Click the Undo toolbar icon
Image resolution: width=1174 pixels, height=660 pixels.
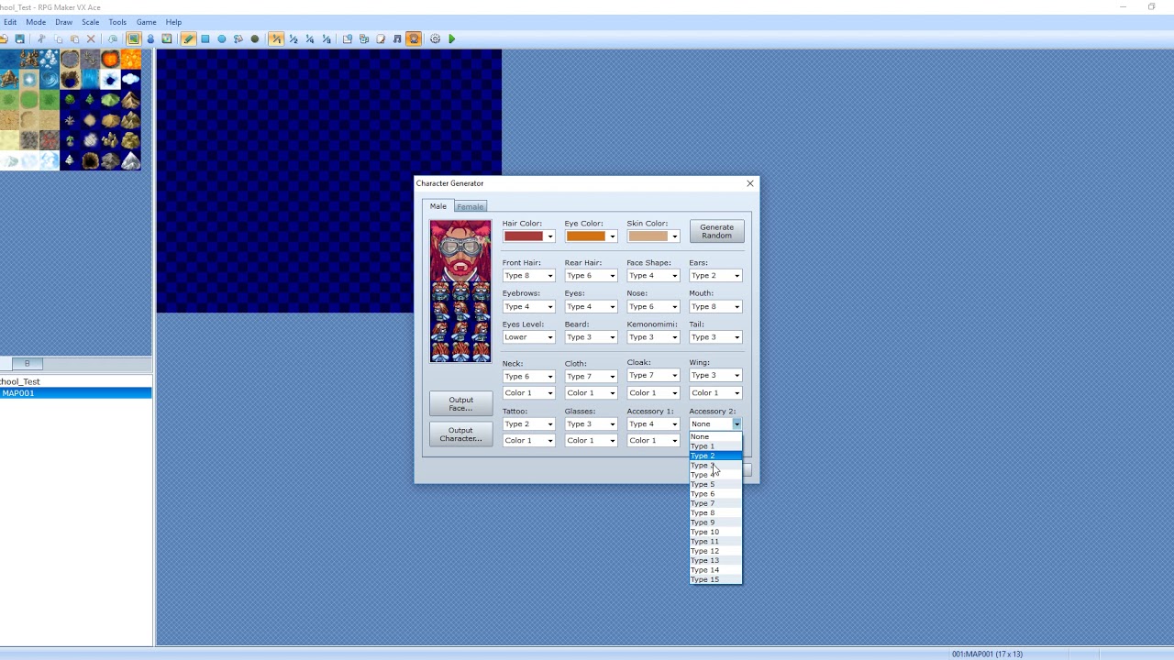(x=113, y=38)
